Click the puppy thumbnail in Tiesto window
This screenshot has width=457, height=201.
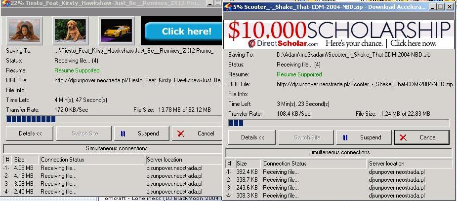pyautogui.click(x=70, y=30)
